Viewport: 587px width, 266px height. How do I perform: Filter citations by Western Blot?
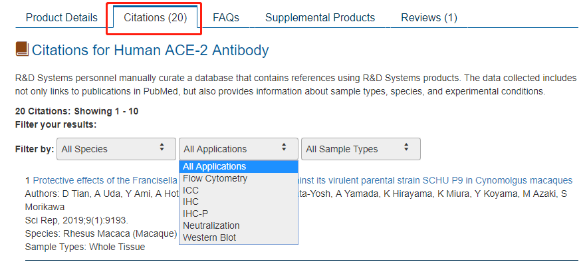(x=209, y=237)
